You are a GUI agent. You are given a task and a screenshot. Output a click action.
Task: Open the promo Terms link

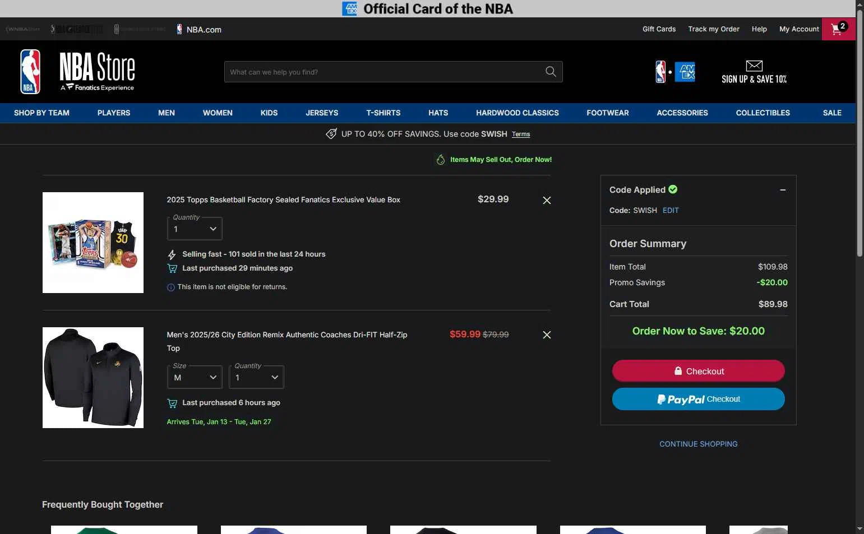pyautogui.click(x=521, y=134)
